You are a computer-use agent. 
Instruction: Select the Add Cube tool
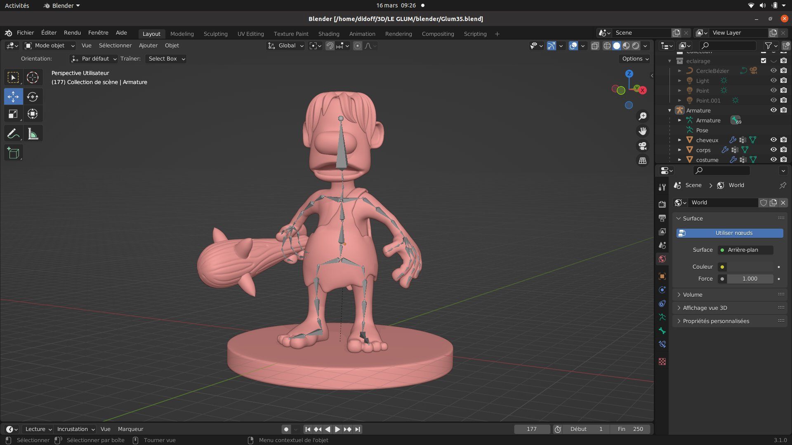pos(13,153)
